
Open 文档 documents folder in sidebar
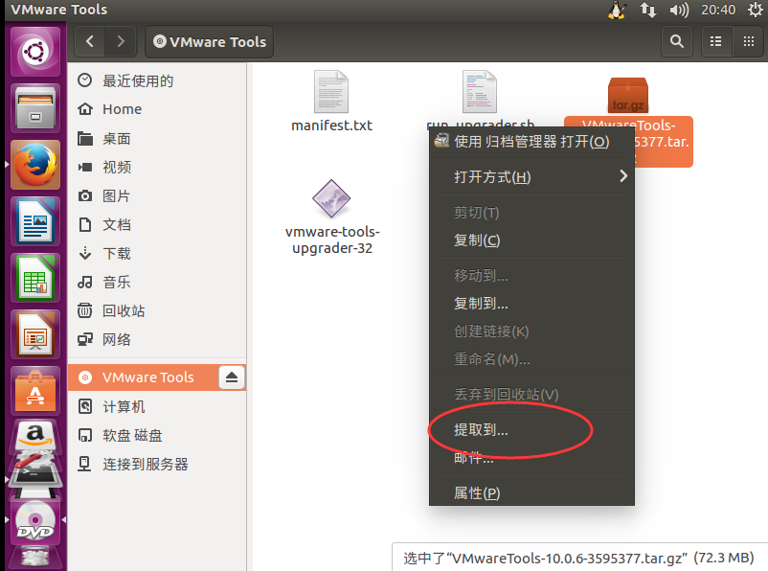(x=157, y=225)
